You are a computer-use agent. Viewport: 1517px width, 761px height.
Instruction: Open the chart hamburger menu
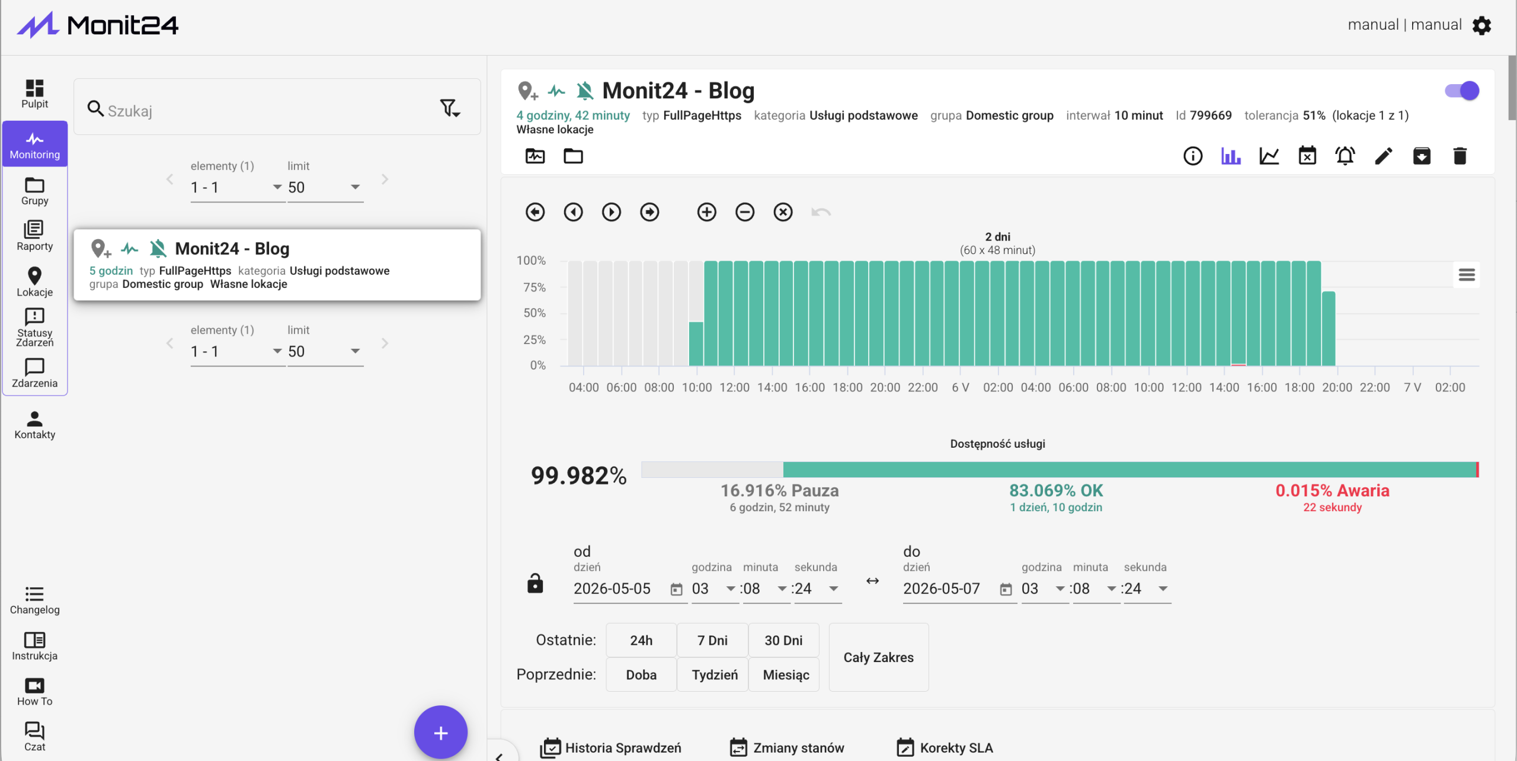(x=1467, y=275)
